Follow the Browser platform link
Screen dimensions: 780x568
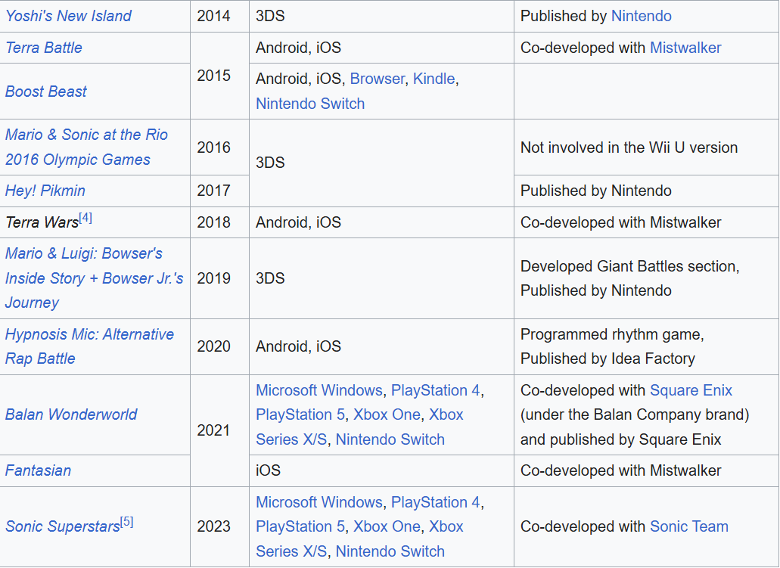point(377,79)
